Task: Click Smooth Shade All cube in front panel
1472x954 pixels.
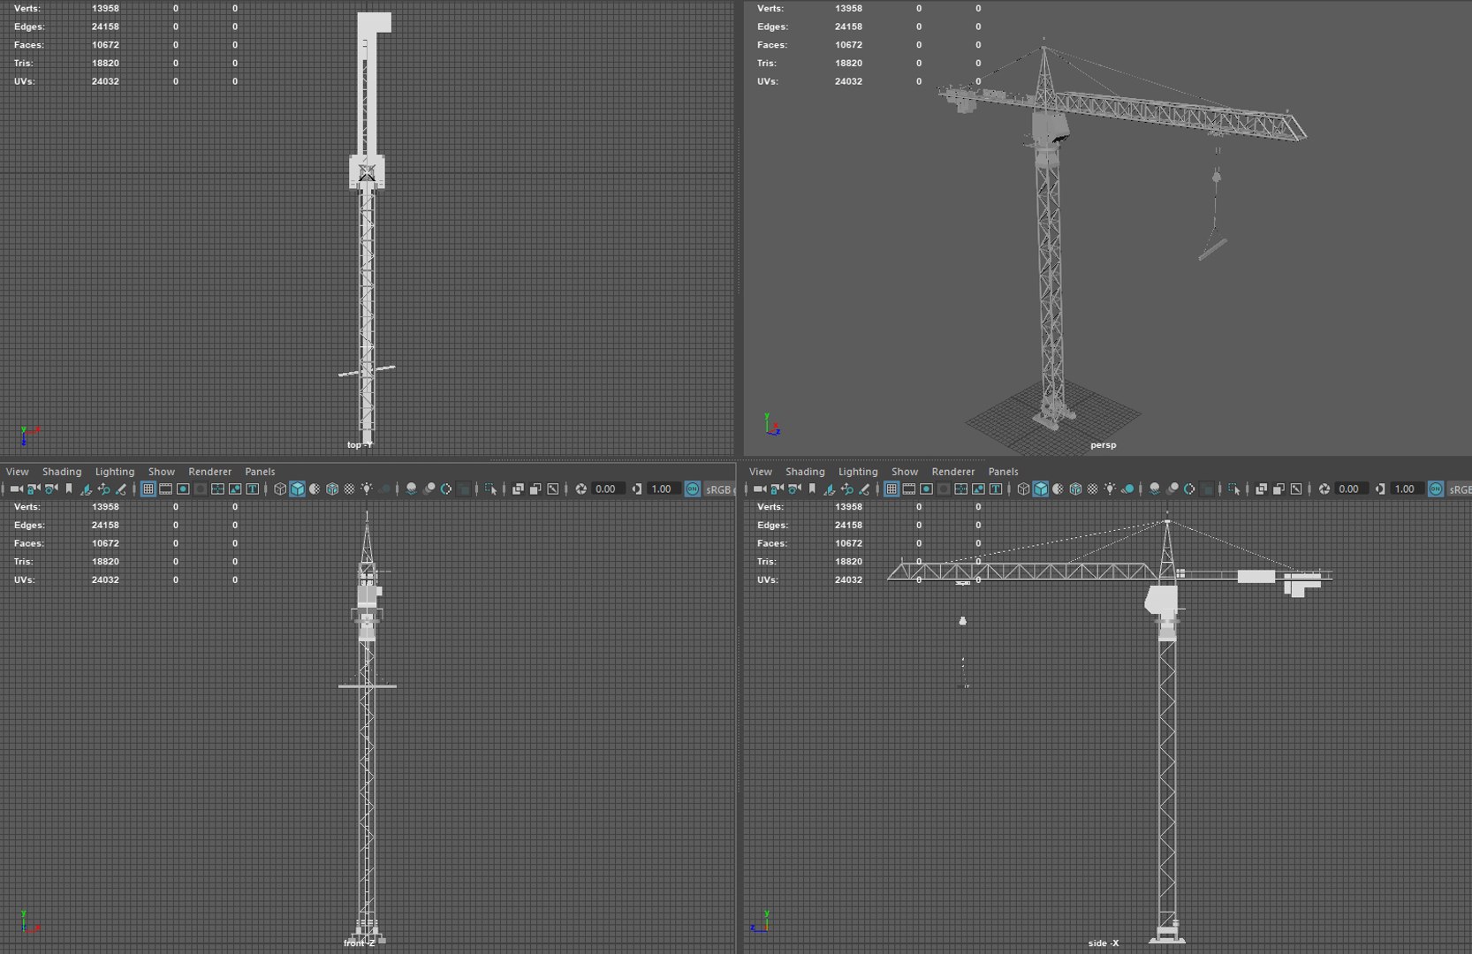Action: point(298,488)
